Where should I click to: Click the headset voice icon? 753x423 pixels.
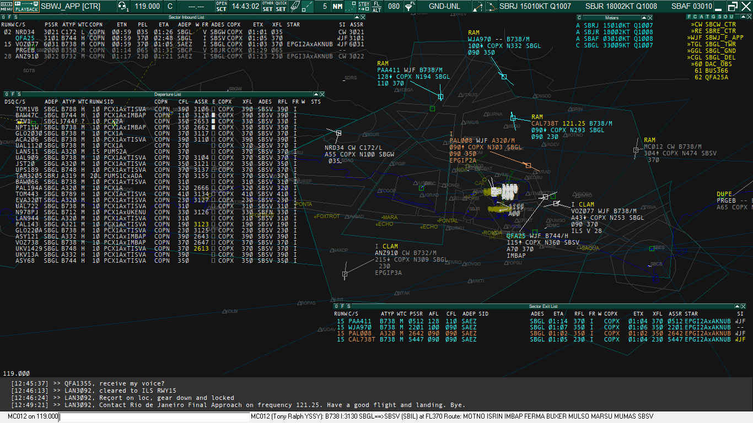tap(123, 6)
